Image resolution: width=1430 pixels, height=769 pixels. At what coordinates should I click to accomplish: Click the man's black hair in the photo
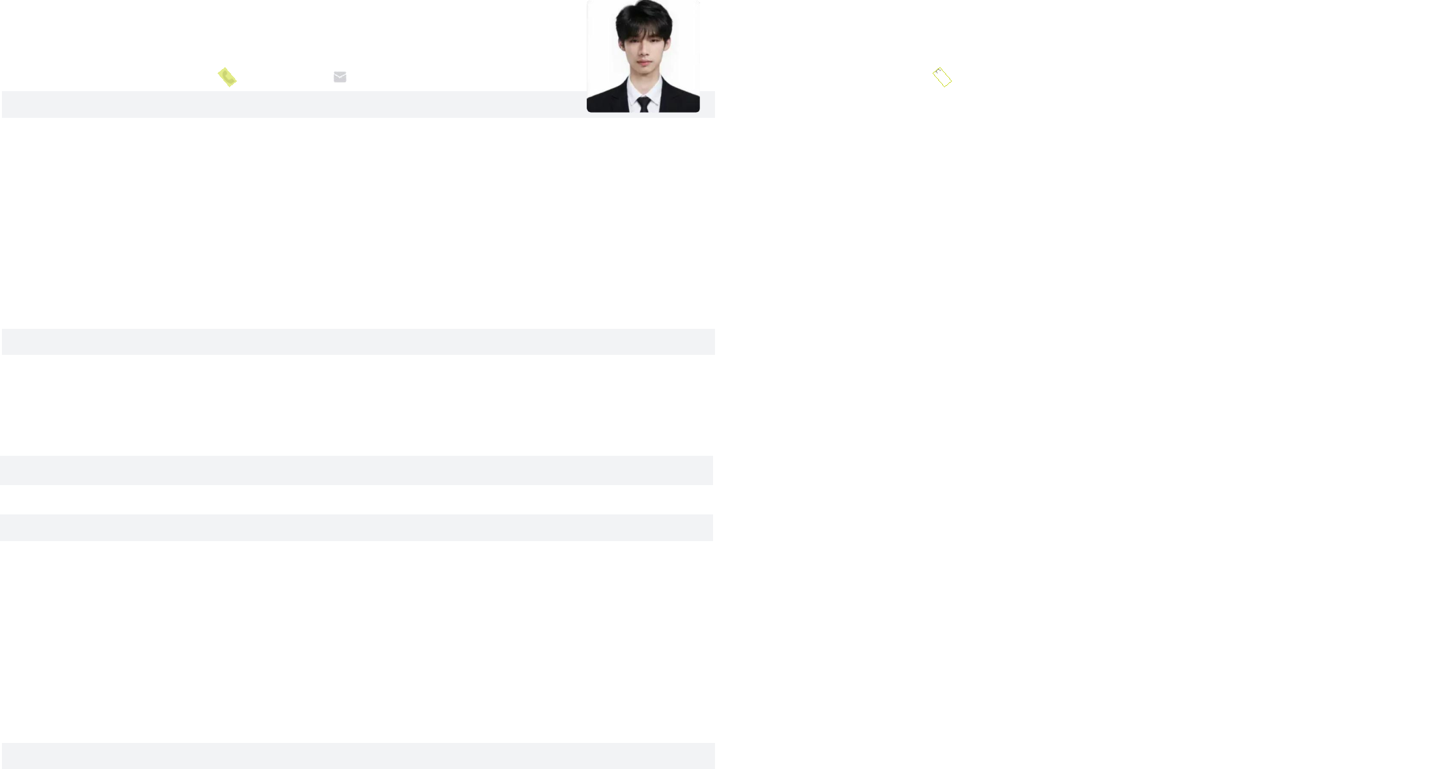(643, 16)
